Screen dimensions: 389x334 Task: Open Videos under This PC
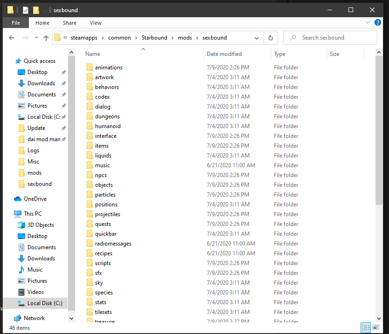pyautogui.click(x=35, y=292)
